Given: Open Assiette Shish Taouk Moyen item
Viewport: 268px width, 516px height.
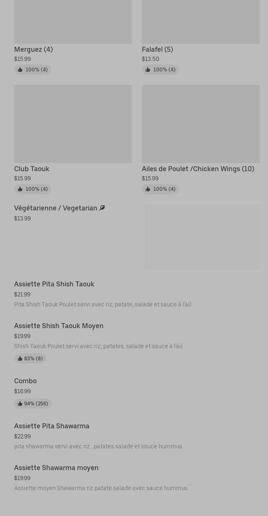Looking at the screenshot, I should pyautogui.click(x=59, y=326).
